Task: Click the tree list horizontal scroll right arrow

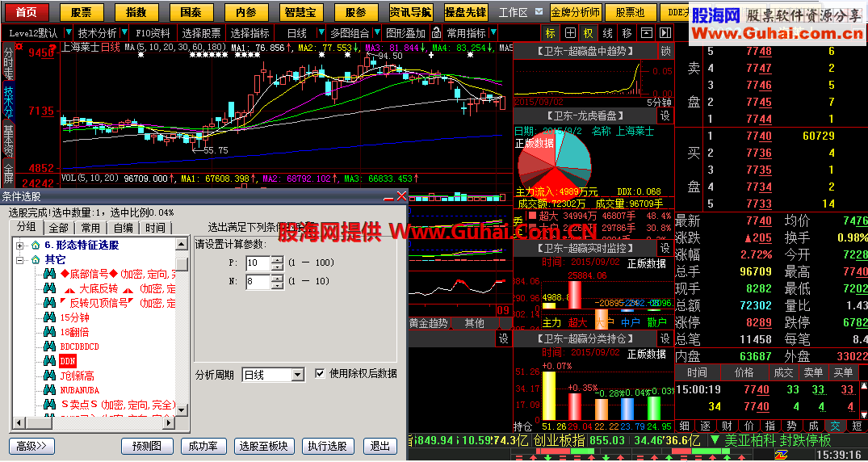Action: click(x=169, y=423)
